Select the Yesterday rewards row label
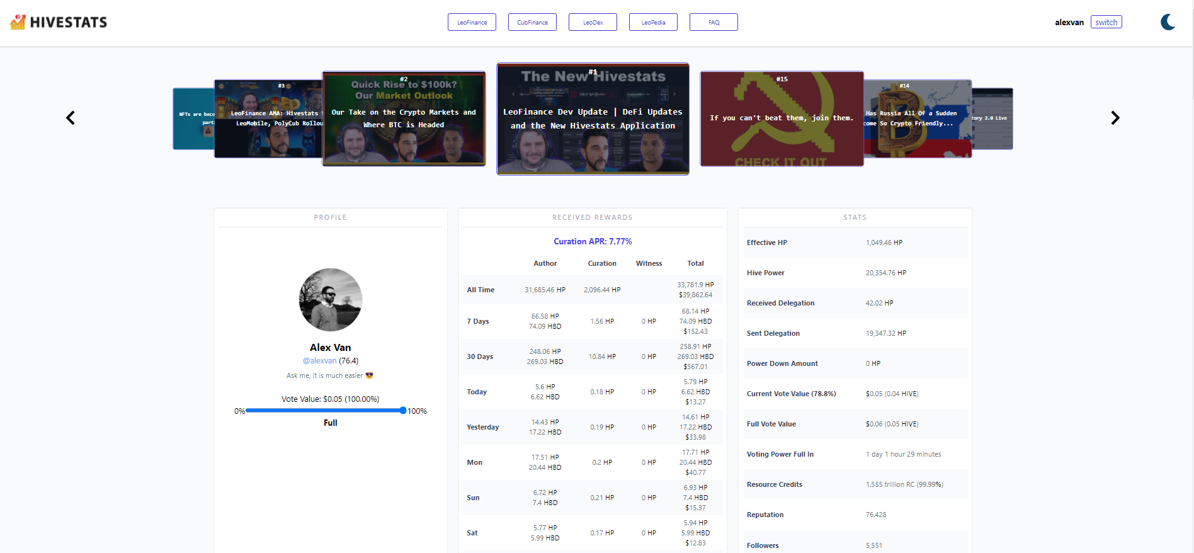 pyautogui.click(x=483, y=427)
